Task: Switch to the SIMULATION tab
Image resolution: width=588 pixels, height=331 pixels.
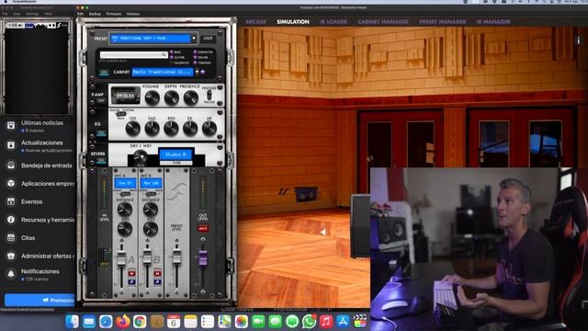Action: coord(293,22)
